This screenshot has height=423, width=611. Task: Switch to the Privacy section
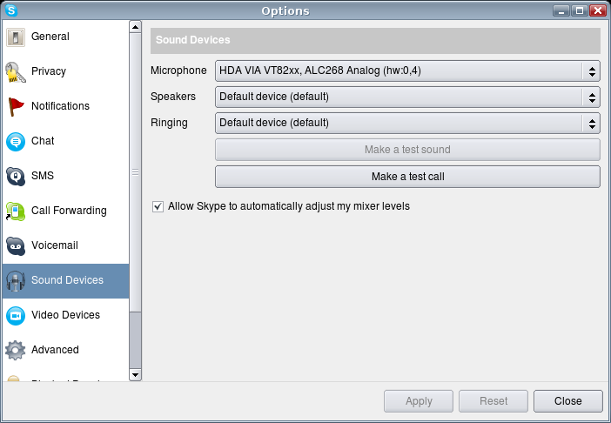coord(65,71)
